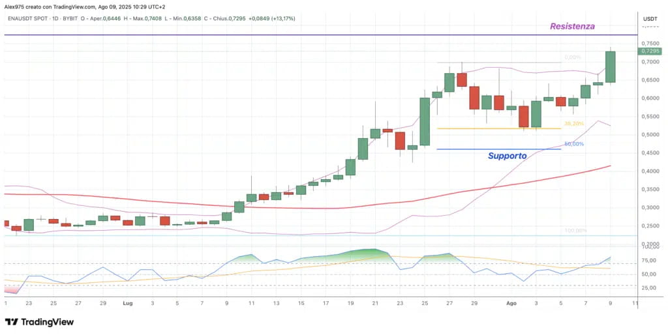Click the RSI green overbought area near date 21
This screenshot has height=335, width=668.
coord(367,254)
